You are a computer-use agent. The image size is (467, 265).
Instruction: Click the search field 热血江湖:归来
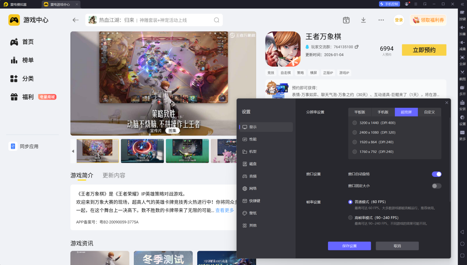(154, 20)
